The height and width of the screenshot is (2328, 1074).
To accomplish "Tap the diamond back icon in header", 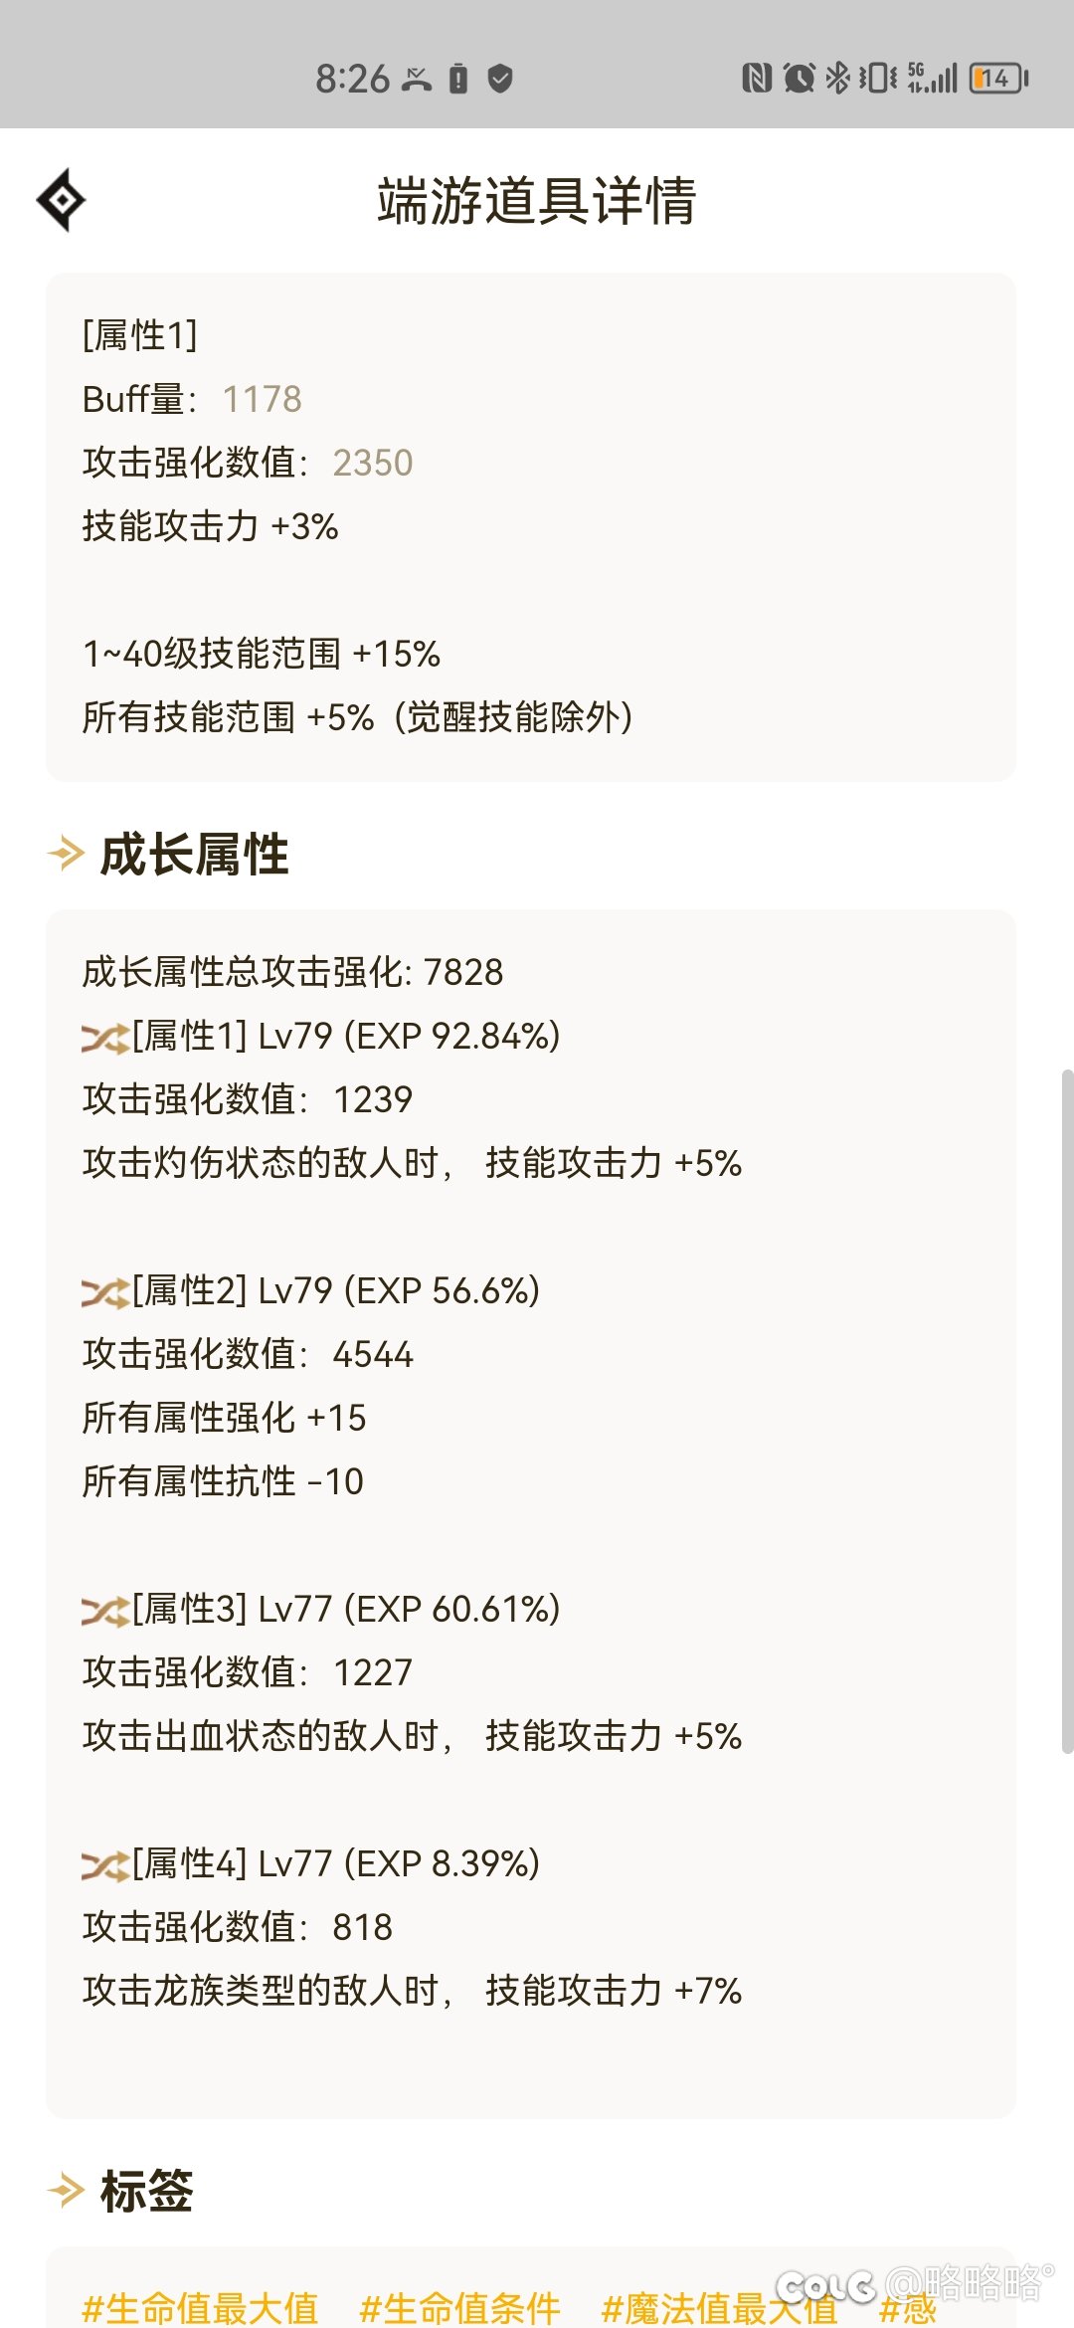I will click(61, 200).
